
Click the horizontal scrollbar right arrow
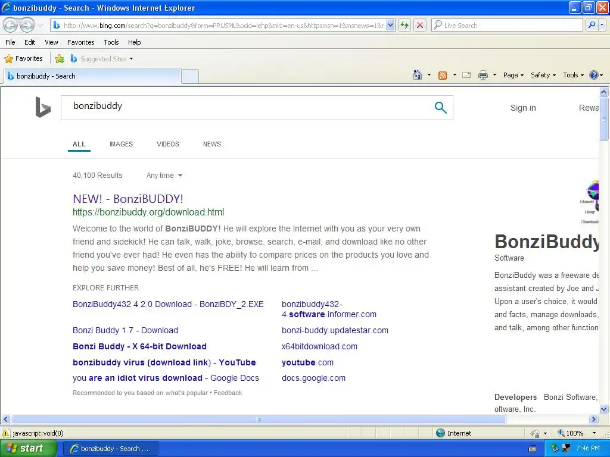(594, 420)
